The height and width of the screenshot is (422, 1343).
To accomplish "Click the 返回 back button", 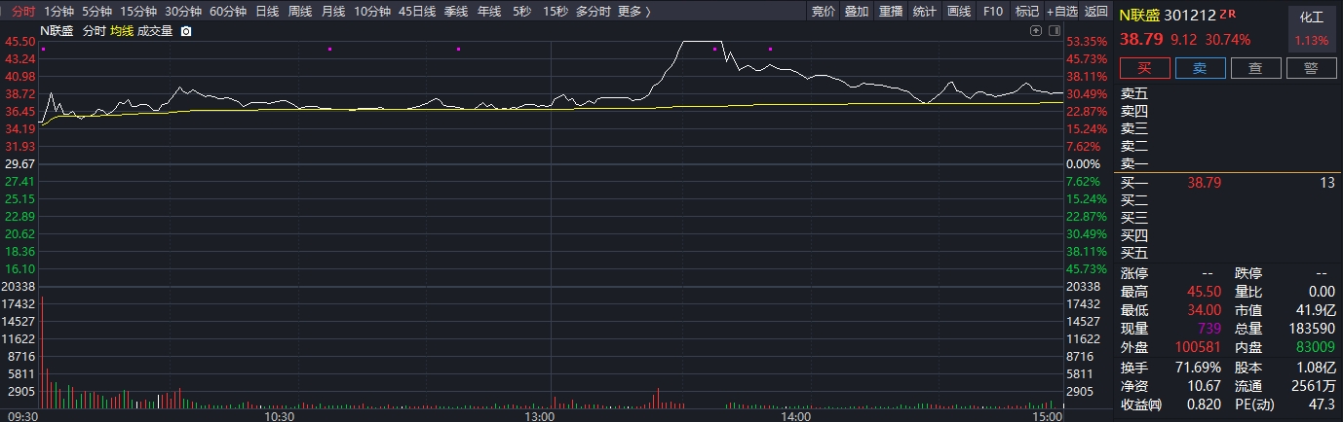I will (x=1095, y=12).
